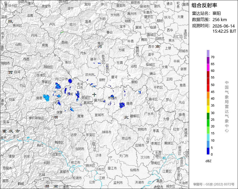Click the '宜城市' map label
Image resolution: width=238 pixels, height=189 pixels.
[99, 115]
